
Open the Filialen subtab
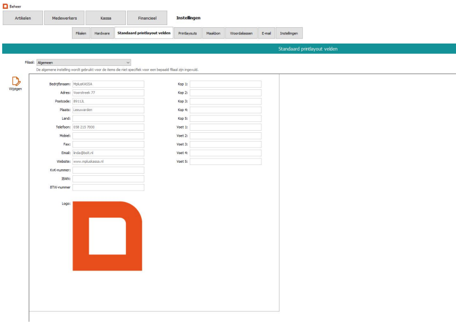(x=81, y=33)
